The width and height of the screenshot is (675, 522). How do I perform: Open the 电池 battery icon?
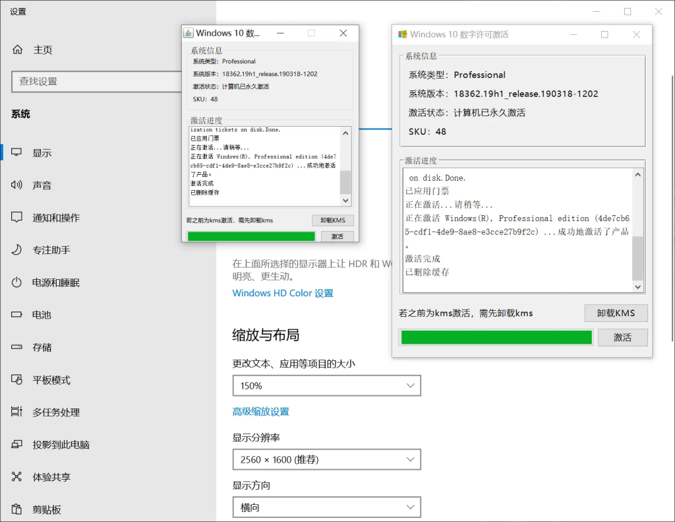(16, 315)
